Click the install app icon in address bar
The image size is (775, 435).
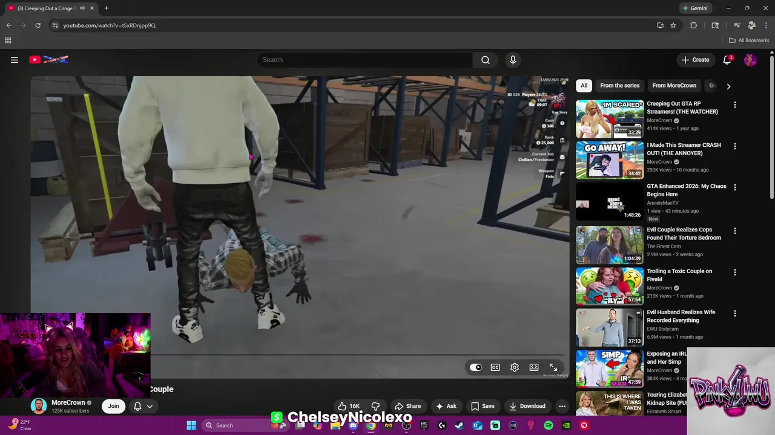(660, 25)
